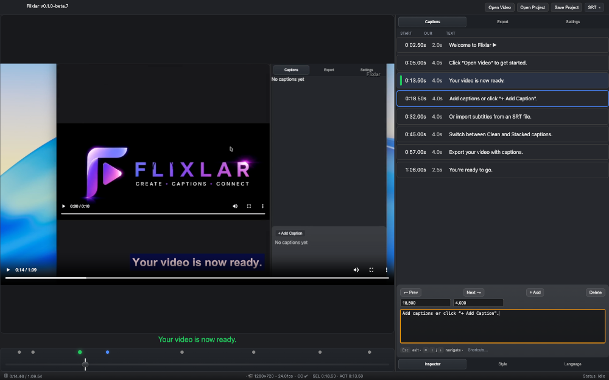Image resolution: width=609 pixels, height=380 pixels.
Task: Select caption 'Welcome to Flixlar'
Action: pyautogui.click(x=502, y=45)
